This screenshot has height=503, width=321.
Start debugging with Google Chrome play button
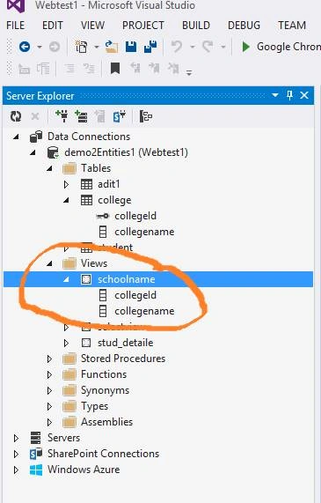tap(245, 47)
